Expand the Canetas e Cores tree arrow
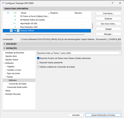This screenshot has width=124, height=118. tap(6, 70)
